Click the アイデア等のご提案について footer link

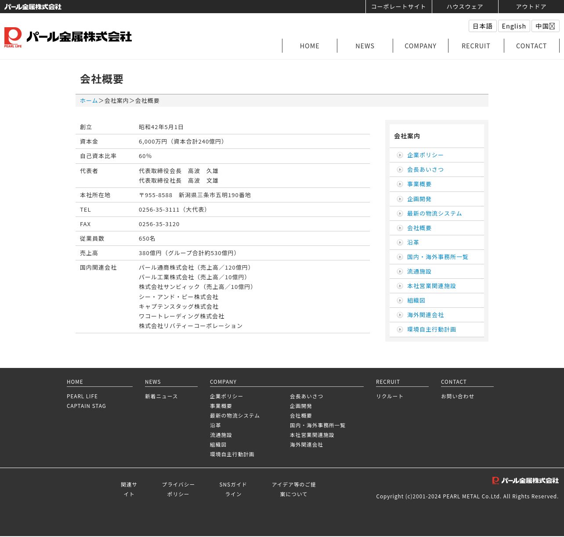294,489
